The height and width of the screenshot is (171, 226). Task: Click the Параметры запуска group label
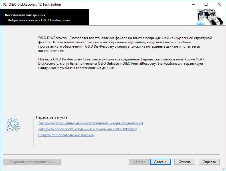[x=51, y=117]
